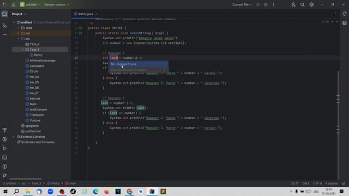Click Project panel horizontal scrollbar
Viewport: 349px width, 196px height.
26,179
